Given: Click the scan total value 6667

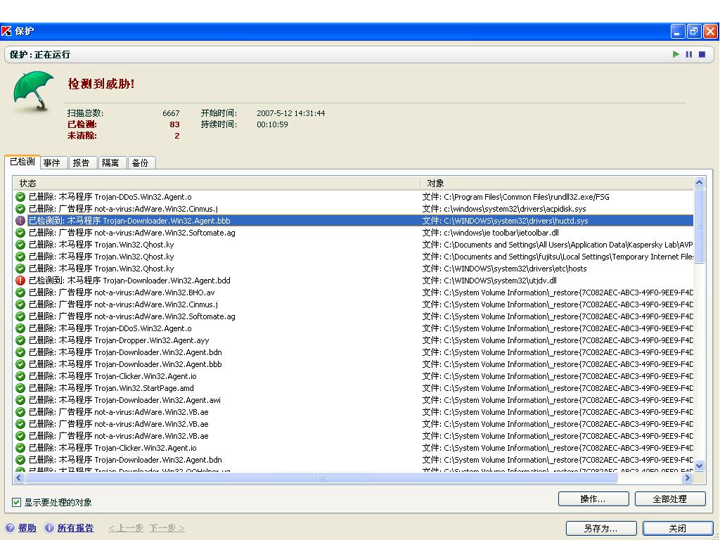Looking at the screenshot, I should coord(171,113).
